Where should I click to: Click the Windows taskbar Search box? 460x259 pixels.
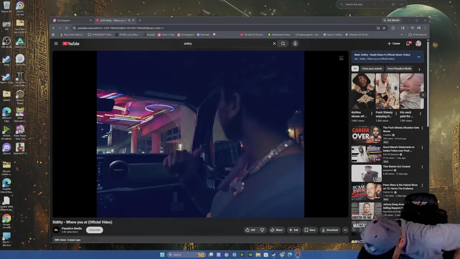pyautogui.click(x=187, y=255)
